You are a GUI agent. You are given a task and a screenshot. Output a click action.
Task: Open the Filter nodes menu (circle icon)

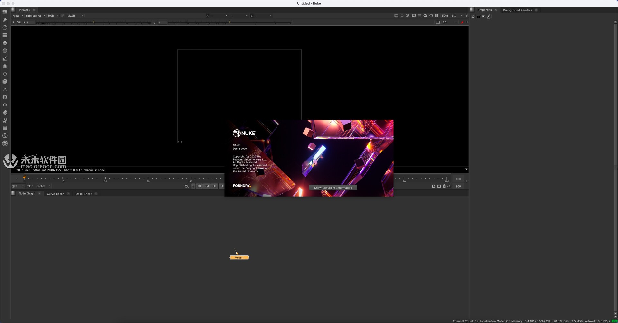(x=5, y=51)
